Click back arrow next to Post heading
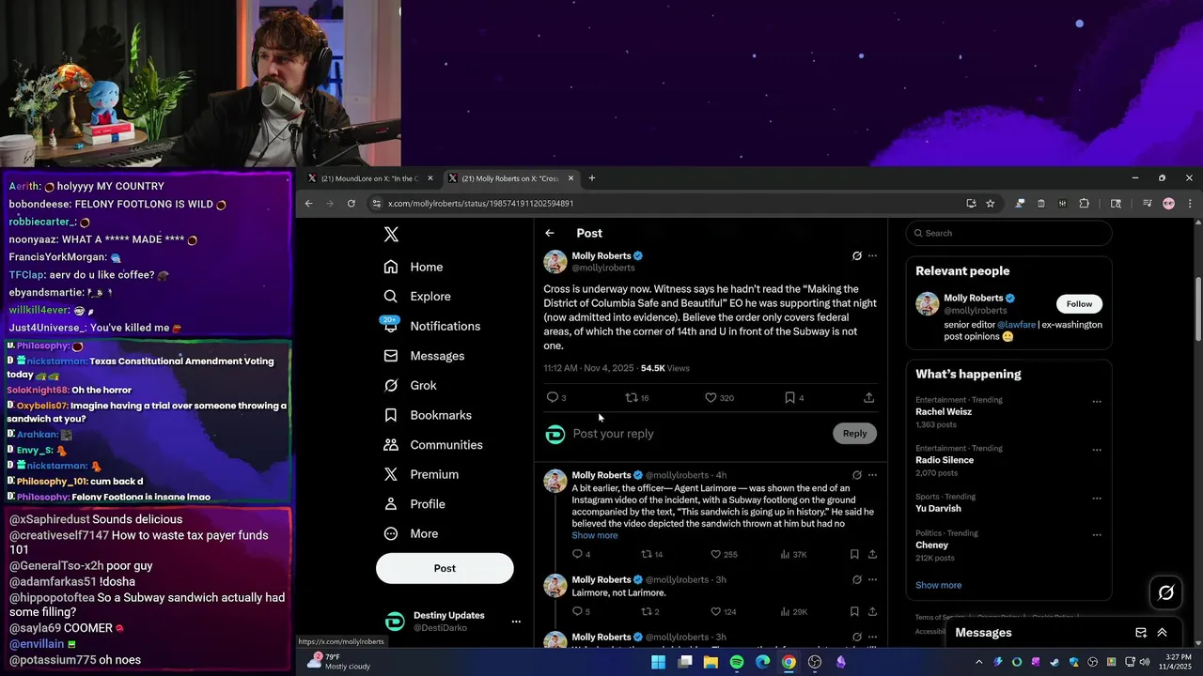Screen dimensions: 1203x676 click(x=550, y=233)
